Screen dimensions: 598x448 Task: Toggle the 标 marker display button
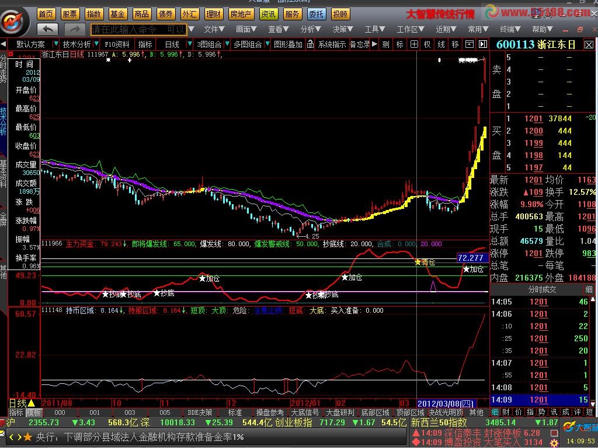[399, 44]
